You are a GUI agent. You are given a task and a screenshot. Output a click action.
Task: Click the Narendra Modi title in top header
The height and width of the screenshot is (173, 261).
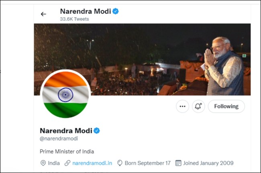tap(85, 11)
